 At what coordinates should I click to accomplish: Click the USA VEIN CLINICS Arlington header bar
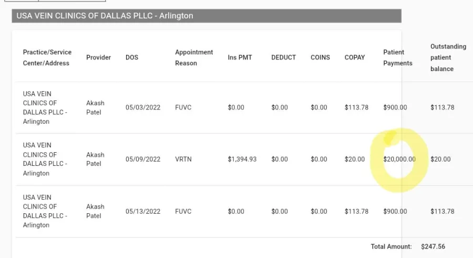pyautogui.click(x=207, y=16)
